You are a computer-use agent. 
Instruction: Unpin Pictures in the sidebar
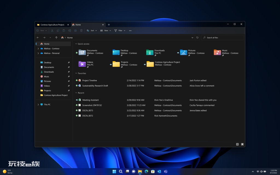point(69,81)
